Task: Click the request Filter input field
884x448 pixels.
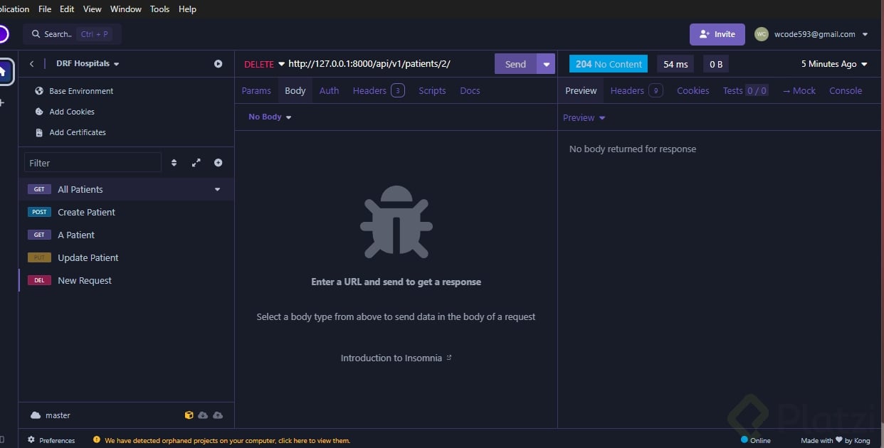Action: coord(93,163)
